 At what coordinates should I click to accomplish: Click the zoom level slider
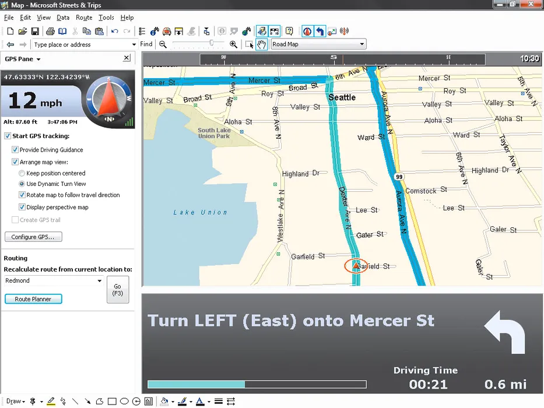tap(198, 44)
